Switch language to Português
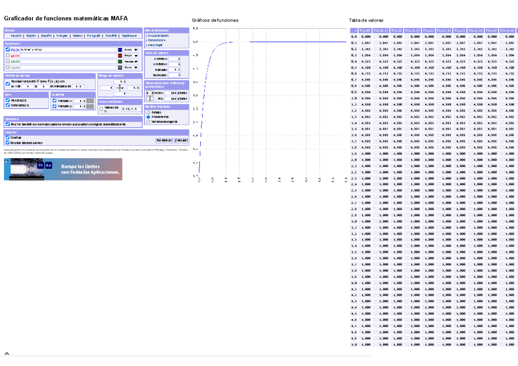518x366 pixels. pyautogui.click(x=94, y=36)
